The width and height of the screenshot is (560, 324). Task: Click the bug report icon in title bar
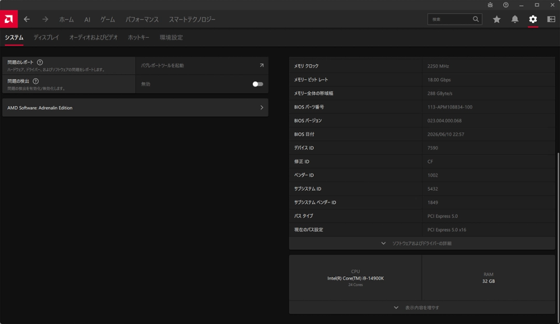pos(490,5)
